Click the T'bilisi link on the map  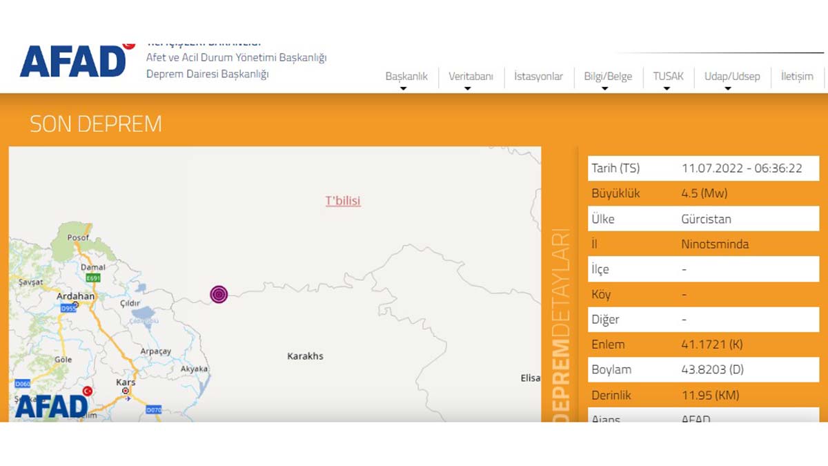click(x=343, y=201)
